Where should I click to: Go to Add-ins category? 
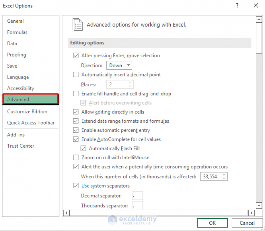16,135
